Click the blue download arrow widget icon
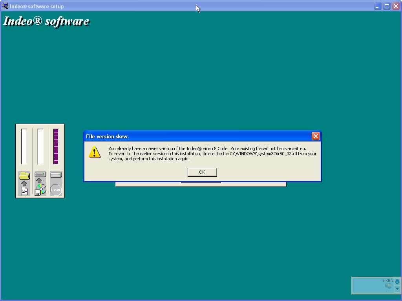The image size is (402, 301). pyautogui.click(x=397, y=281)
